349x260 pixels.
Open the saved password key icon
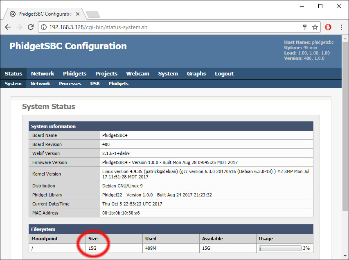[x=305, y=27]
